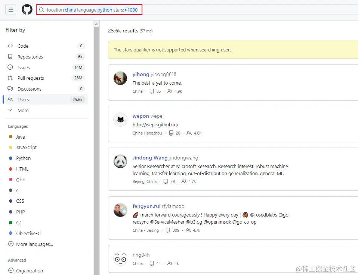Viewport: 358px width, 275px height.
Task: Open wepon user profile
Action: pyautogui.click(x=141, y=116)
